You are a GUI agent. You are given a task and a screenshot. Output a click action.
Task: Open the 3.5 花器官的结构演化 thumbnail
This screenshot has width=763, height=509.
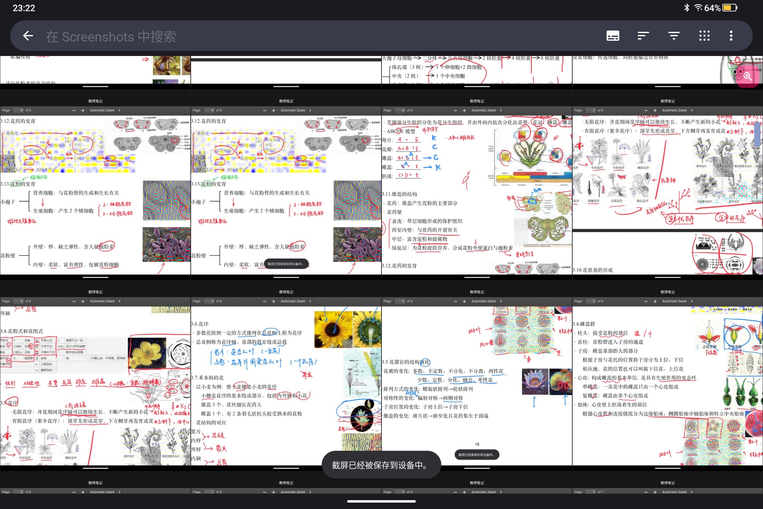point(477,376)
